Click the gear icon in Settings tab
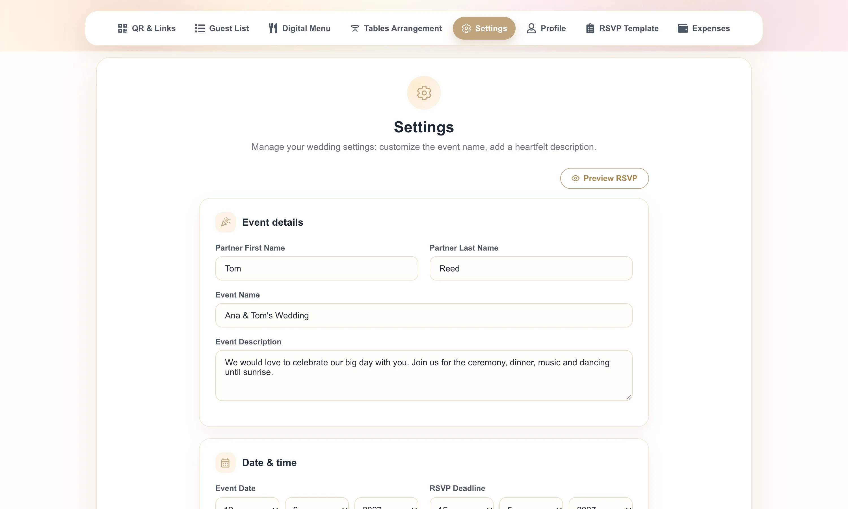Screen dimensions: 848x509 (466, 28)
